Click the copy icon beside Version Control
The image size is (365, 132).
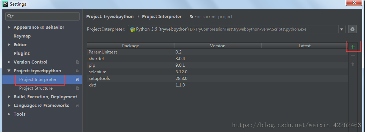click(77, 62)
